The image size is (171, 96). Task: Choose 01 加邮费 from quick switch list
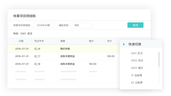(x=137, y=75)
